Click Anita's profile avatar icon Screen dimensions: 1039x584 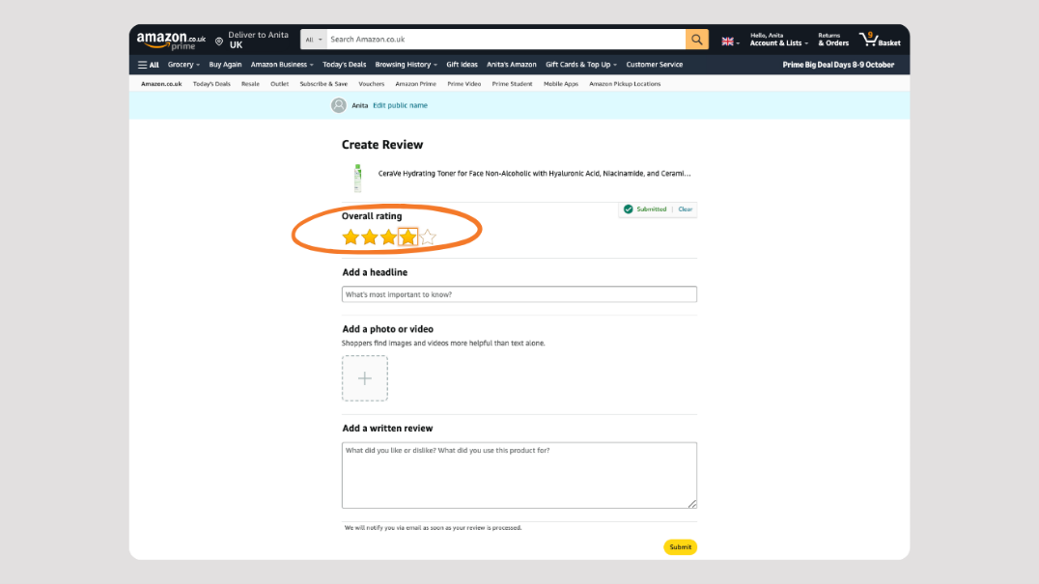click(x=339, y=105)
